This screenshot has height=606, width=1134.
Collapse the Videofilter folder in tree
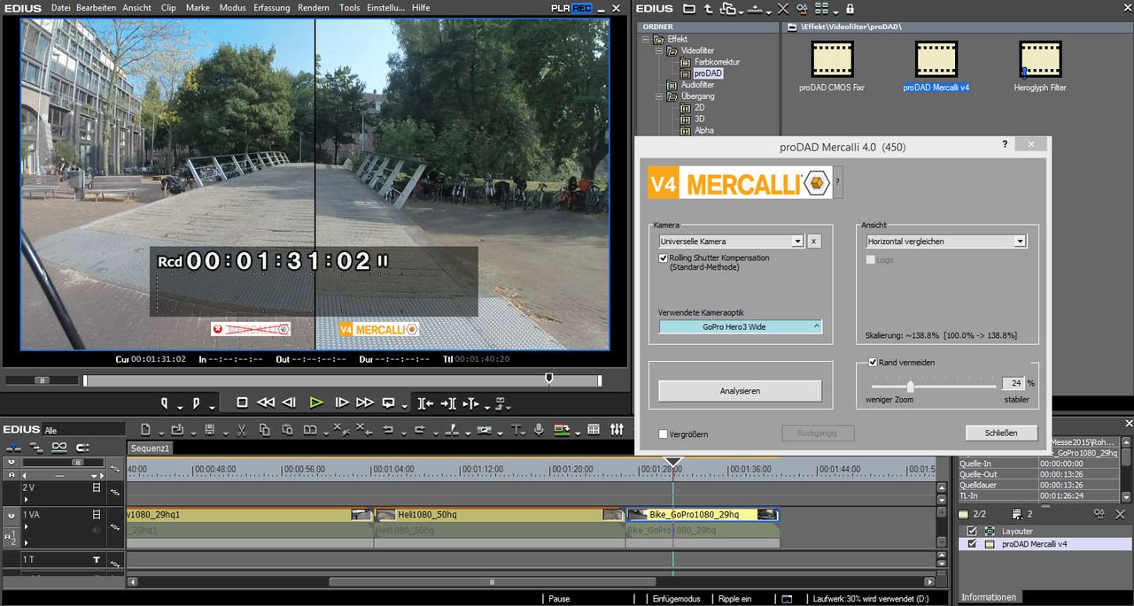(x=660, y=50)
